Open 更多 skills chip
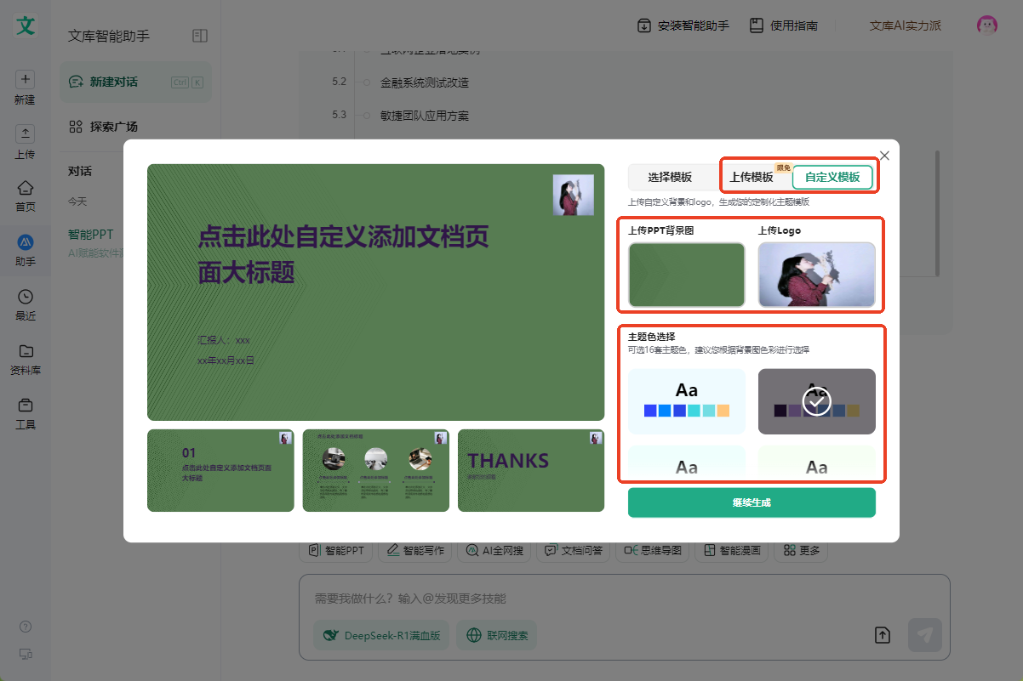The image size is (1023, 681). pos(802,550)
